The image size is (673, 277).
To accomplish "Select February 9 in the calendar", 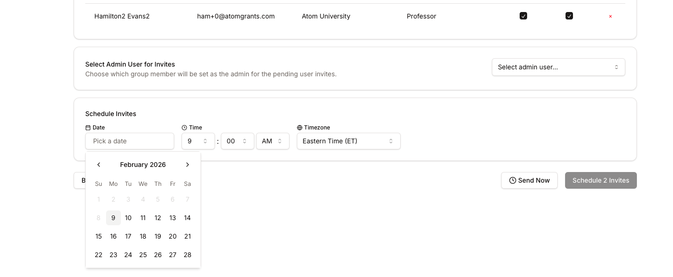I will [x=113, y=218].
